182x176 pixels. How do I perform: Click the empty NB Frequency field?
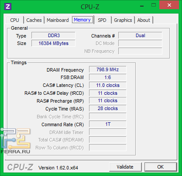coord(140,51)
